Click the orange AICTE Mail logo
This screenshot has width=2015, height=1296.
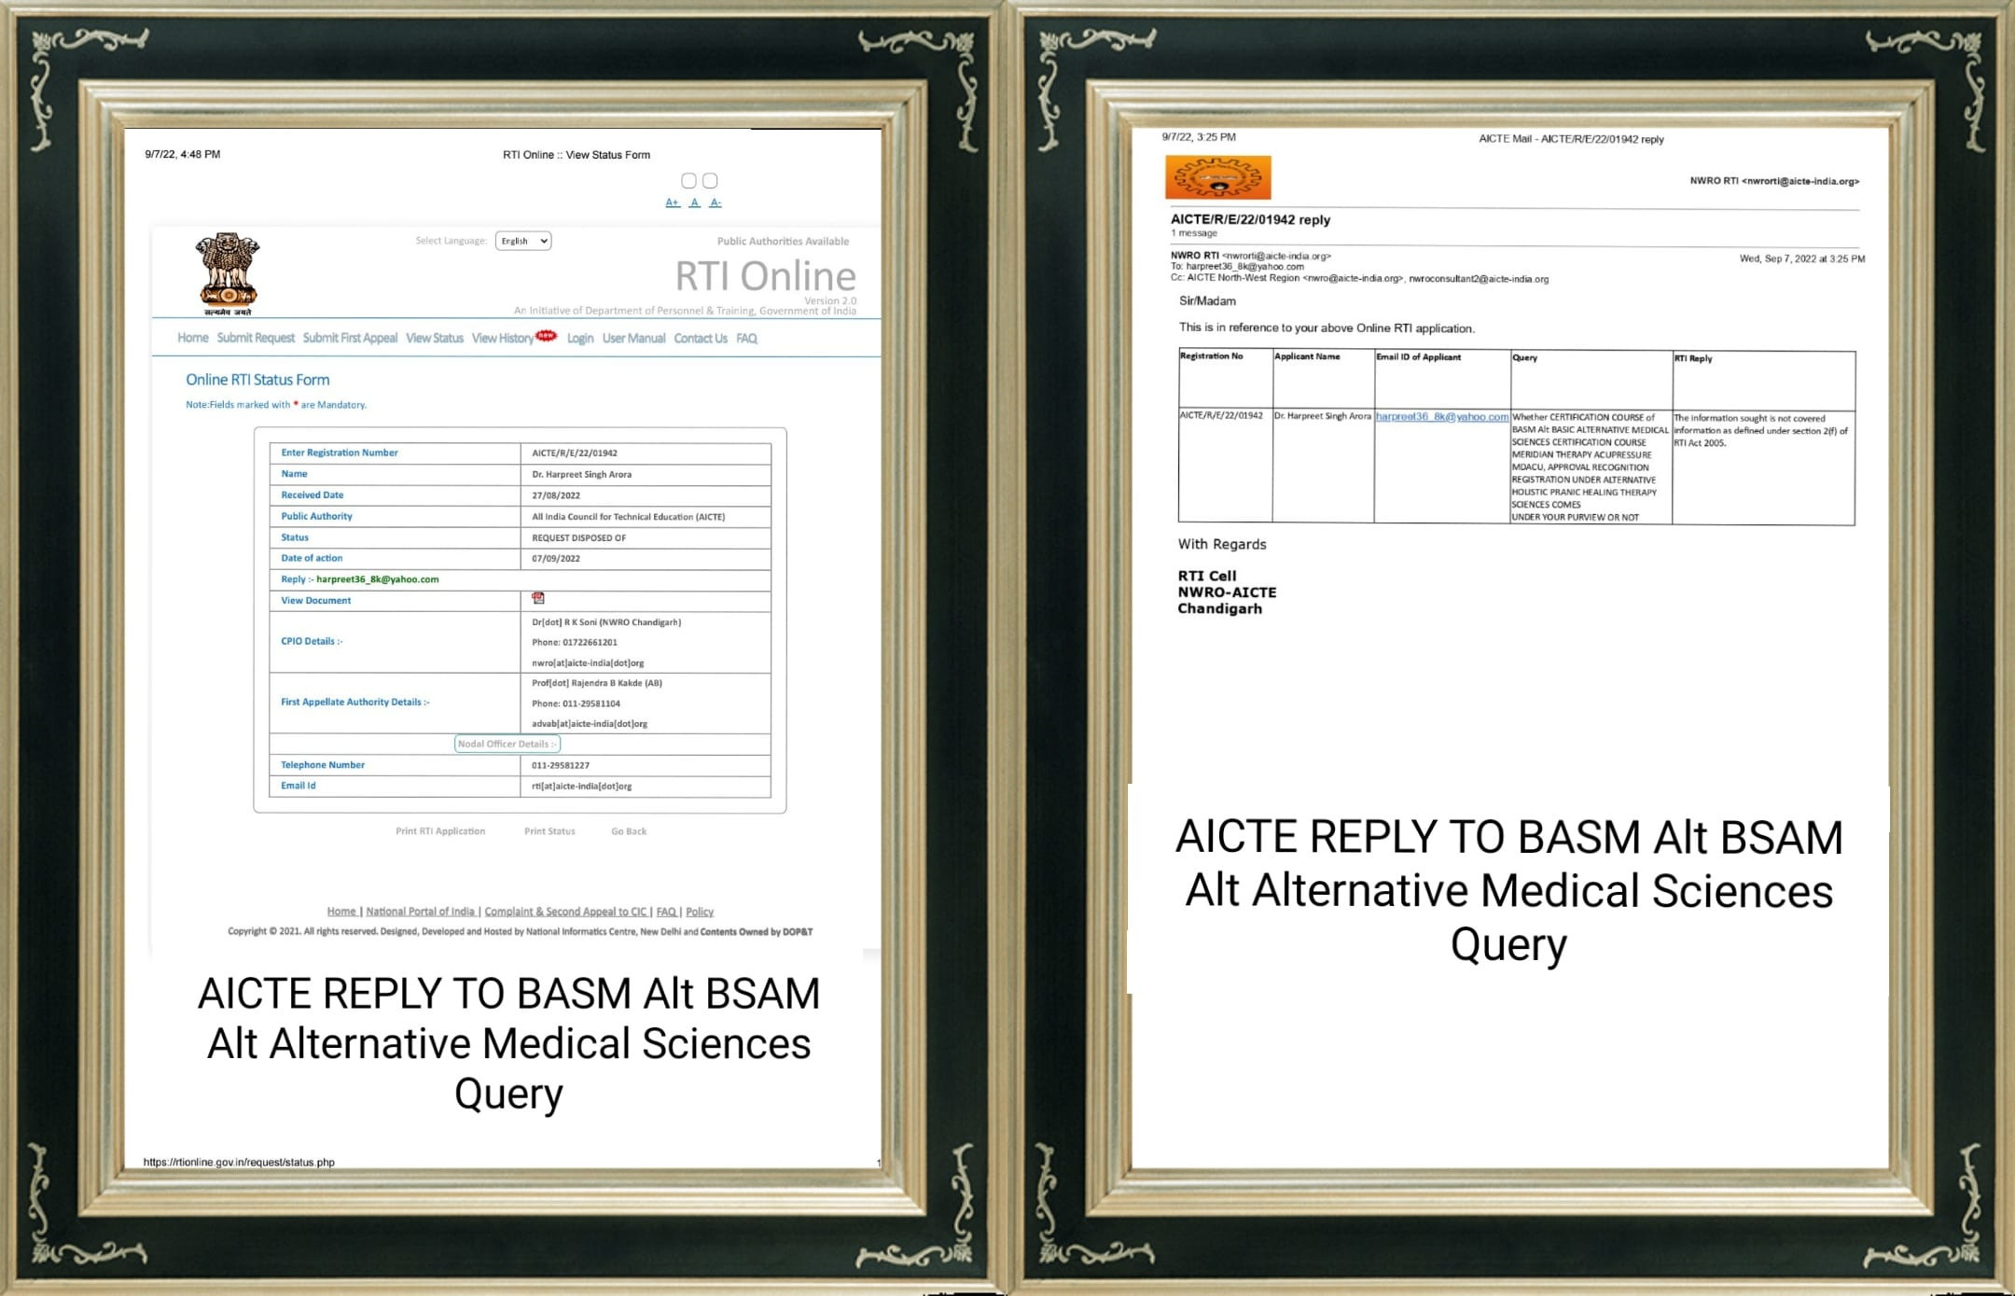click(1217, 177)
